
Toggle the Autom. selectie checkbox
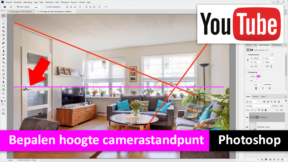[x=18, y=7]
